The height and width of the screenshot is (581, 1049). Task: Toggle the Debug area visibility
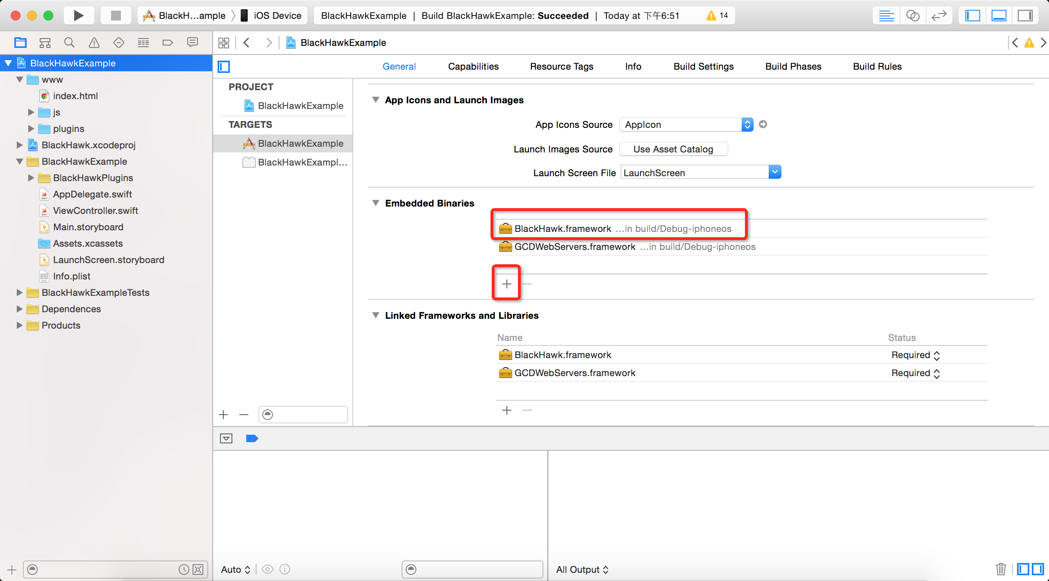point(999,16)
